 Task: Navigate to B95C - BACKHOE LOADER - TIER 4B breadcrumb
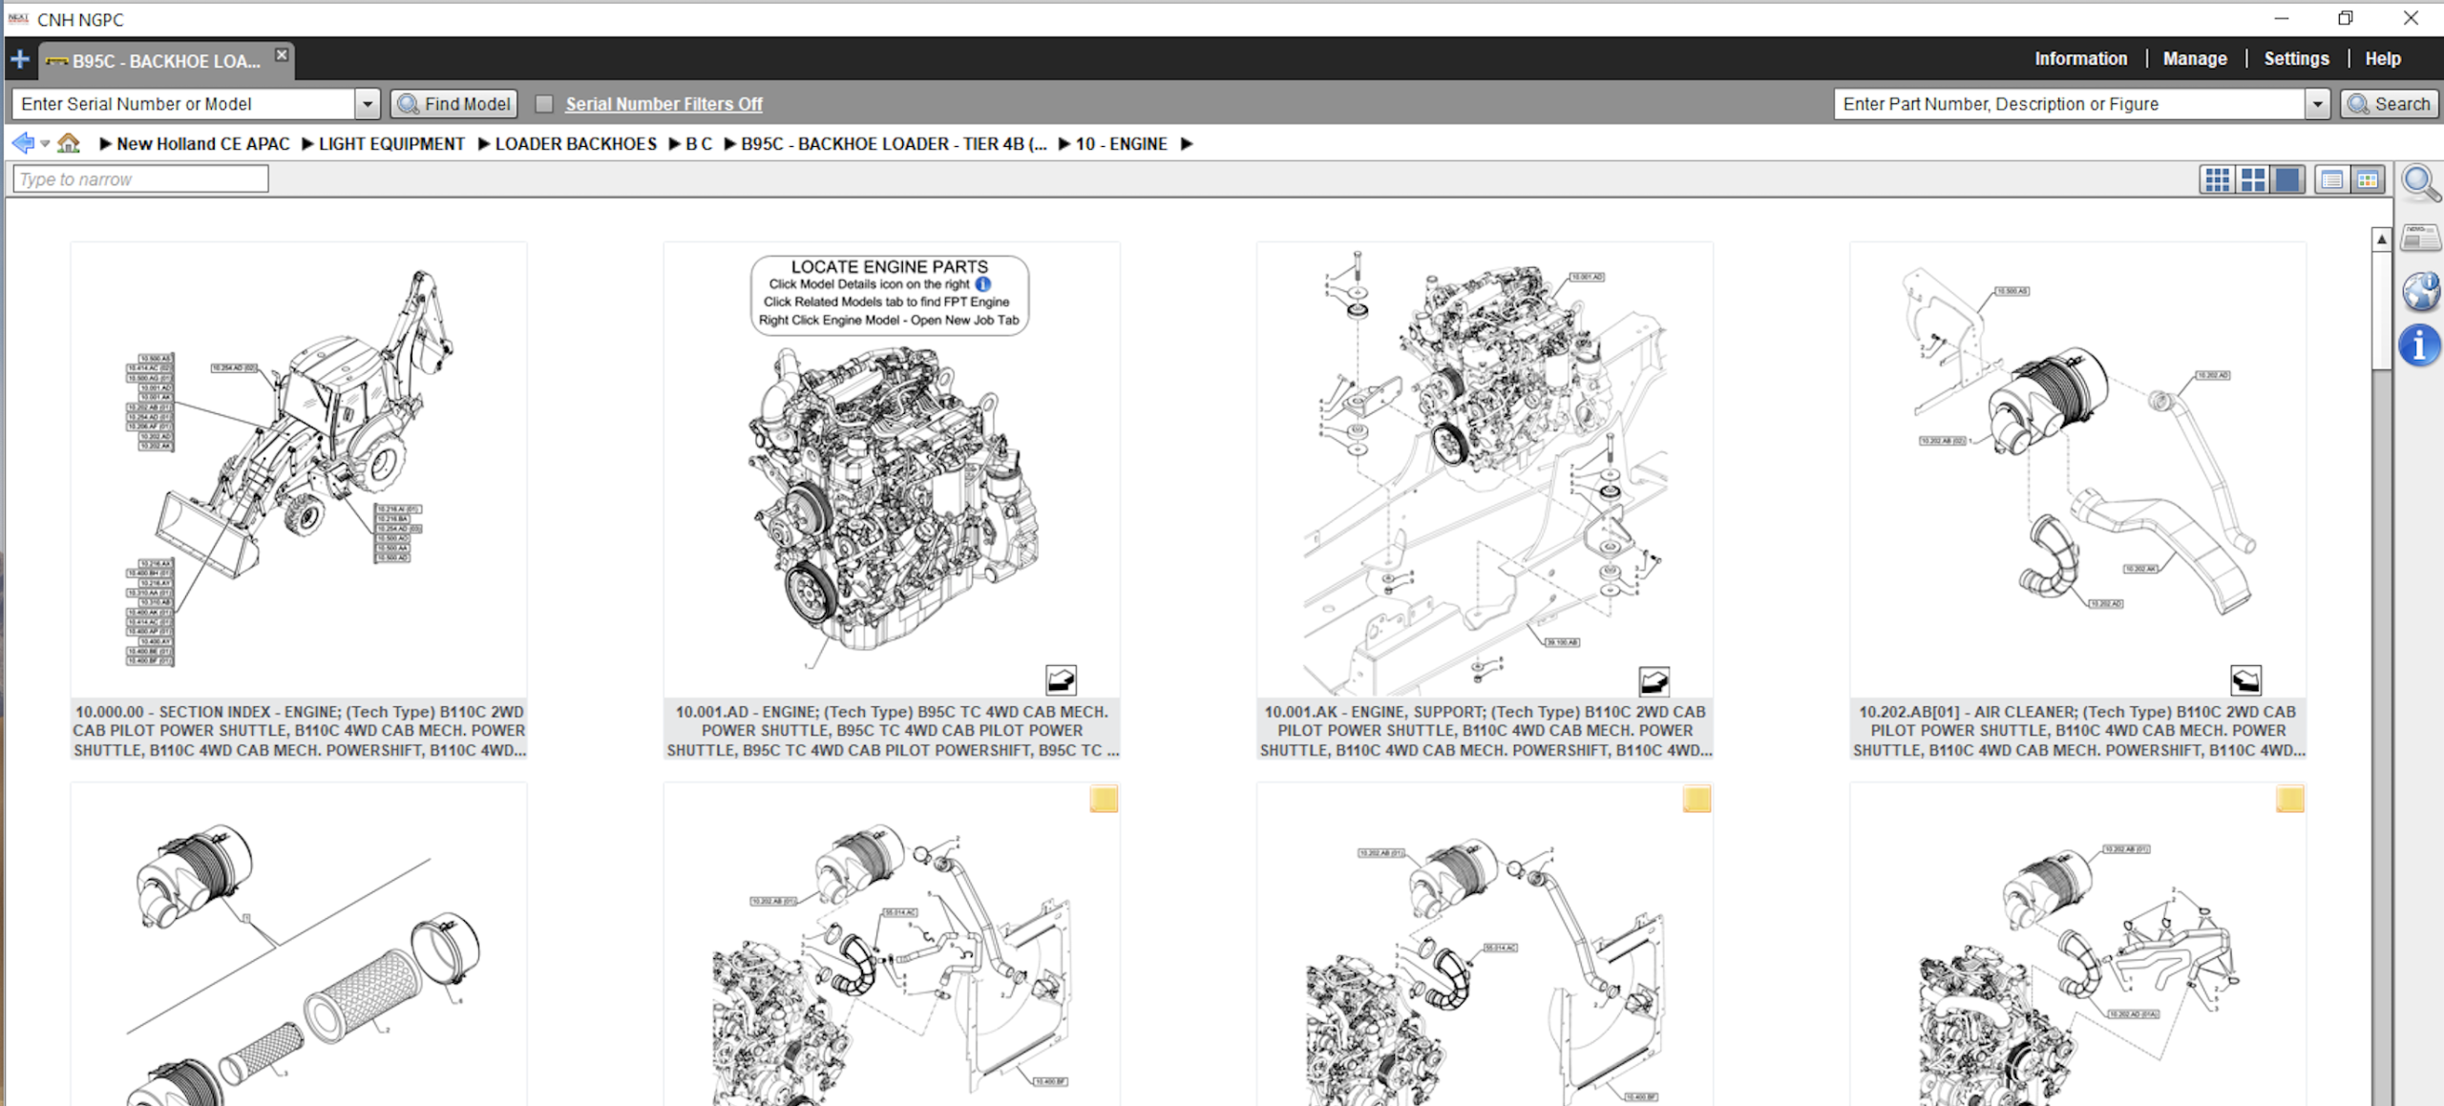(894, 144)
